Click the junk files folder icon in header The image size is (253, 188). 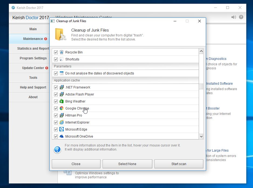coord(60,34)
